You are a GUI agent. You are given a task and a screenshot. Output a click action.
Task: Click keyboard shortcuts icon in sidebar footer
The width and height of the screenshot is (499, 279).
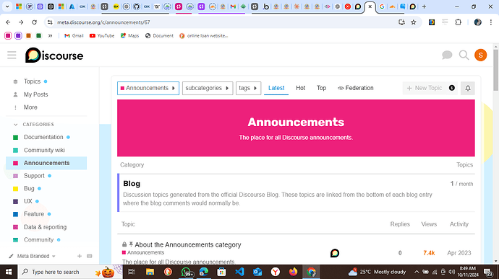pyautogui.click(x=90, y=256)
